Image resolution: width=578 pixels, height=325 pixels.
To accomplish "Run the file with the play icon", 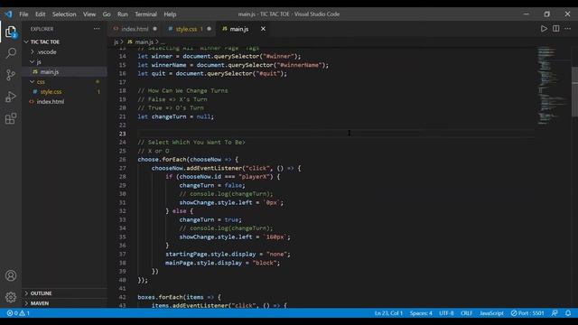I will (544, 29).
